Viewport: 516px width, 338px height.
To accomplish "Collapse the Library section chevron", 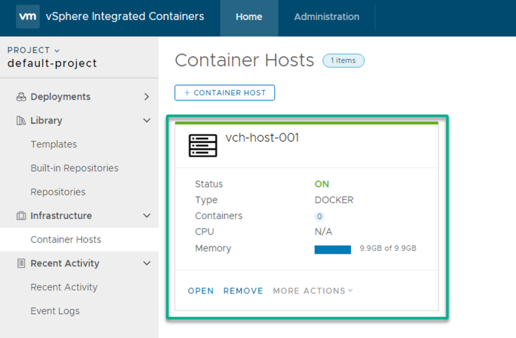I will point(147,121).
